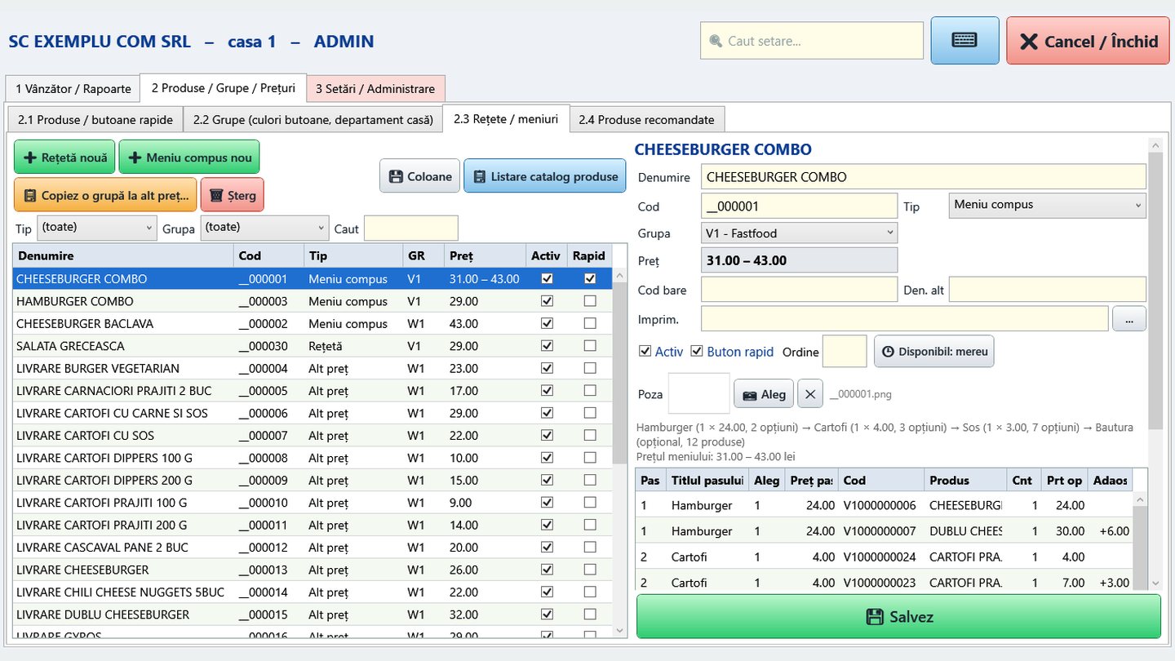This screenshot has width=1175, height=661.
Task: Open availability schedule 'Disponibil: mereu'
Action: click(933, 352)
